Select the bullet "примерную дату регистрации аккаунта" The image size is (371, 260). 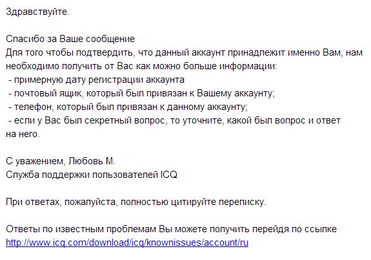point(97,80)
